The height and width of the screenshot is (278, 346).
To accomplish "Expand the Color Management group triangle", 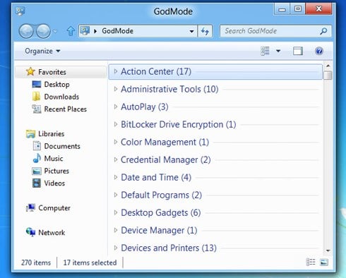I will click(x=116, y=142).
